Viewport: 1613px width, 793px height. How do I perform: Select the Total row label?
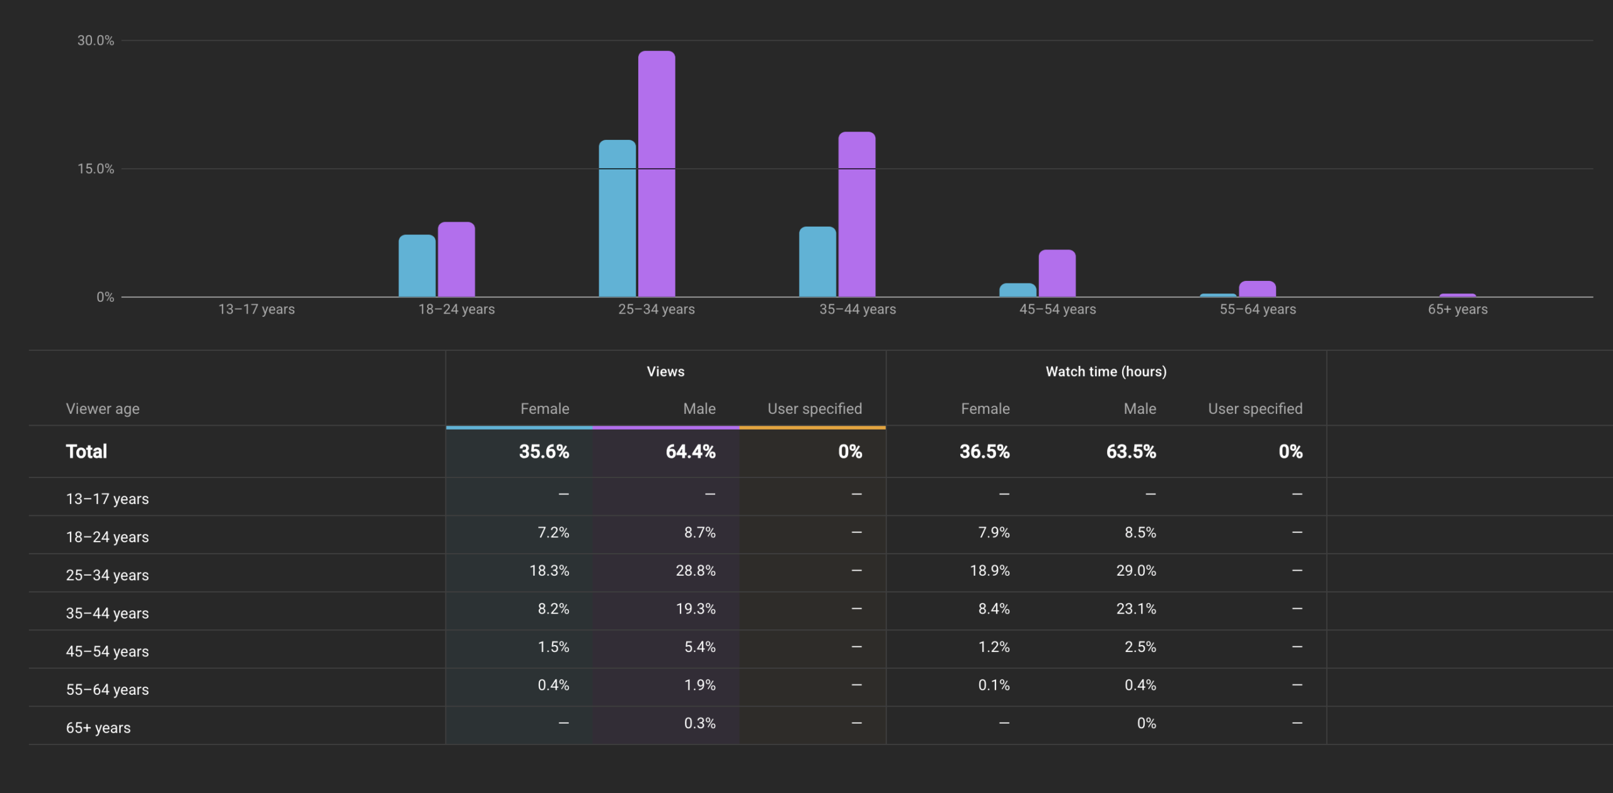[x=86, y=452]
